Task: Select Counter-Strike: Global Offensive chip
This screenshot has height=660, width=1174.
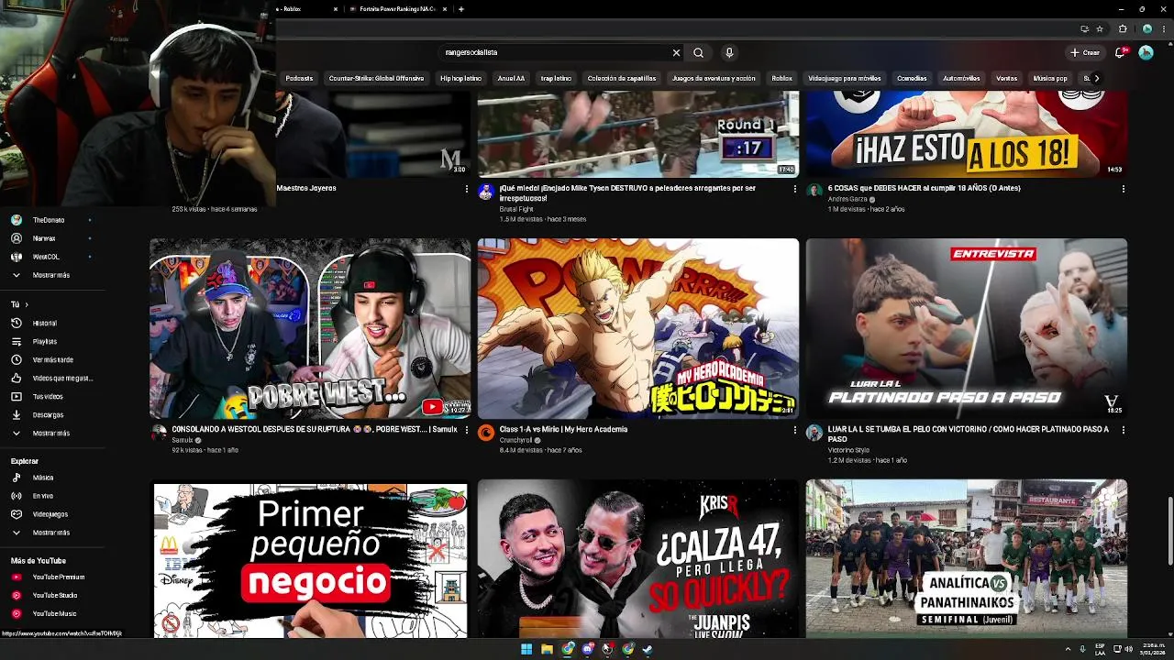Action: 376,78
